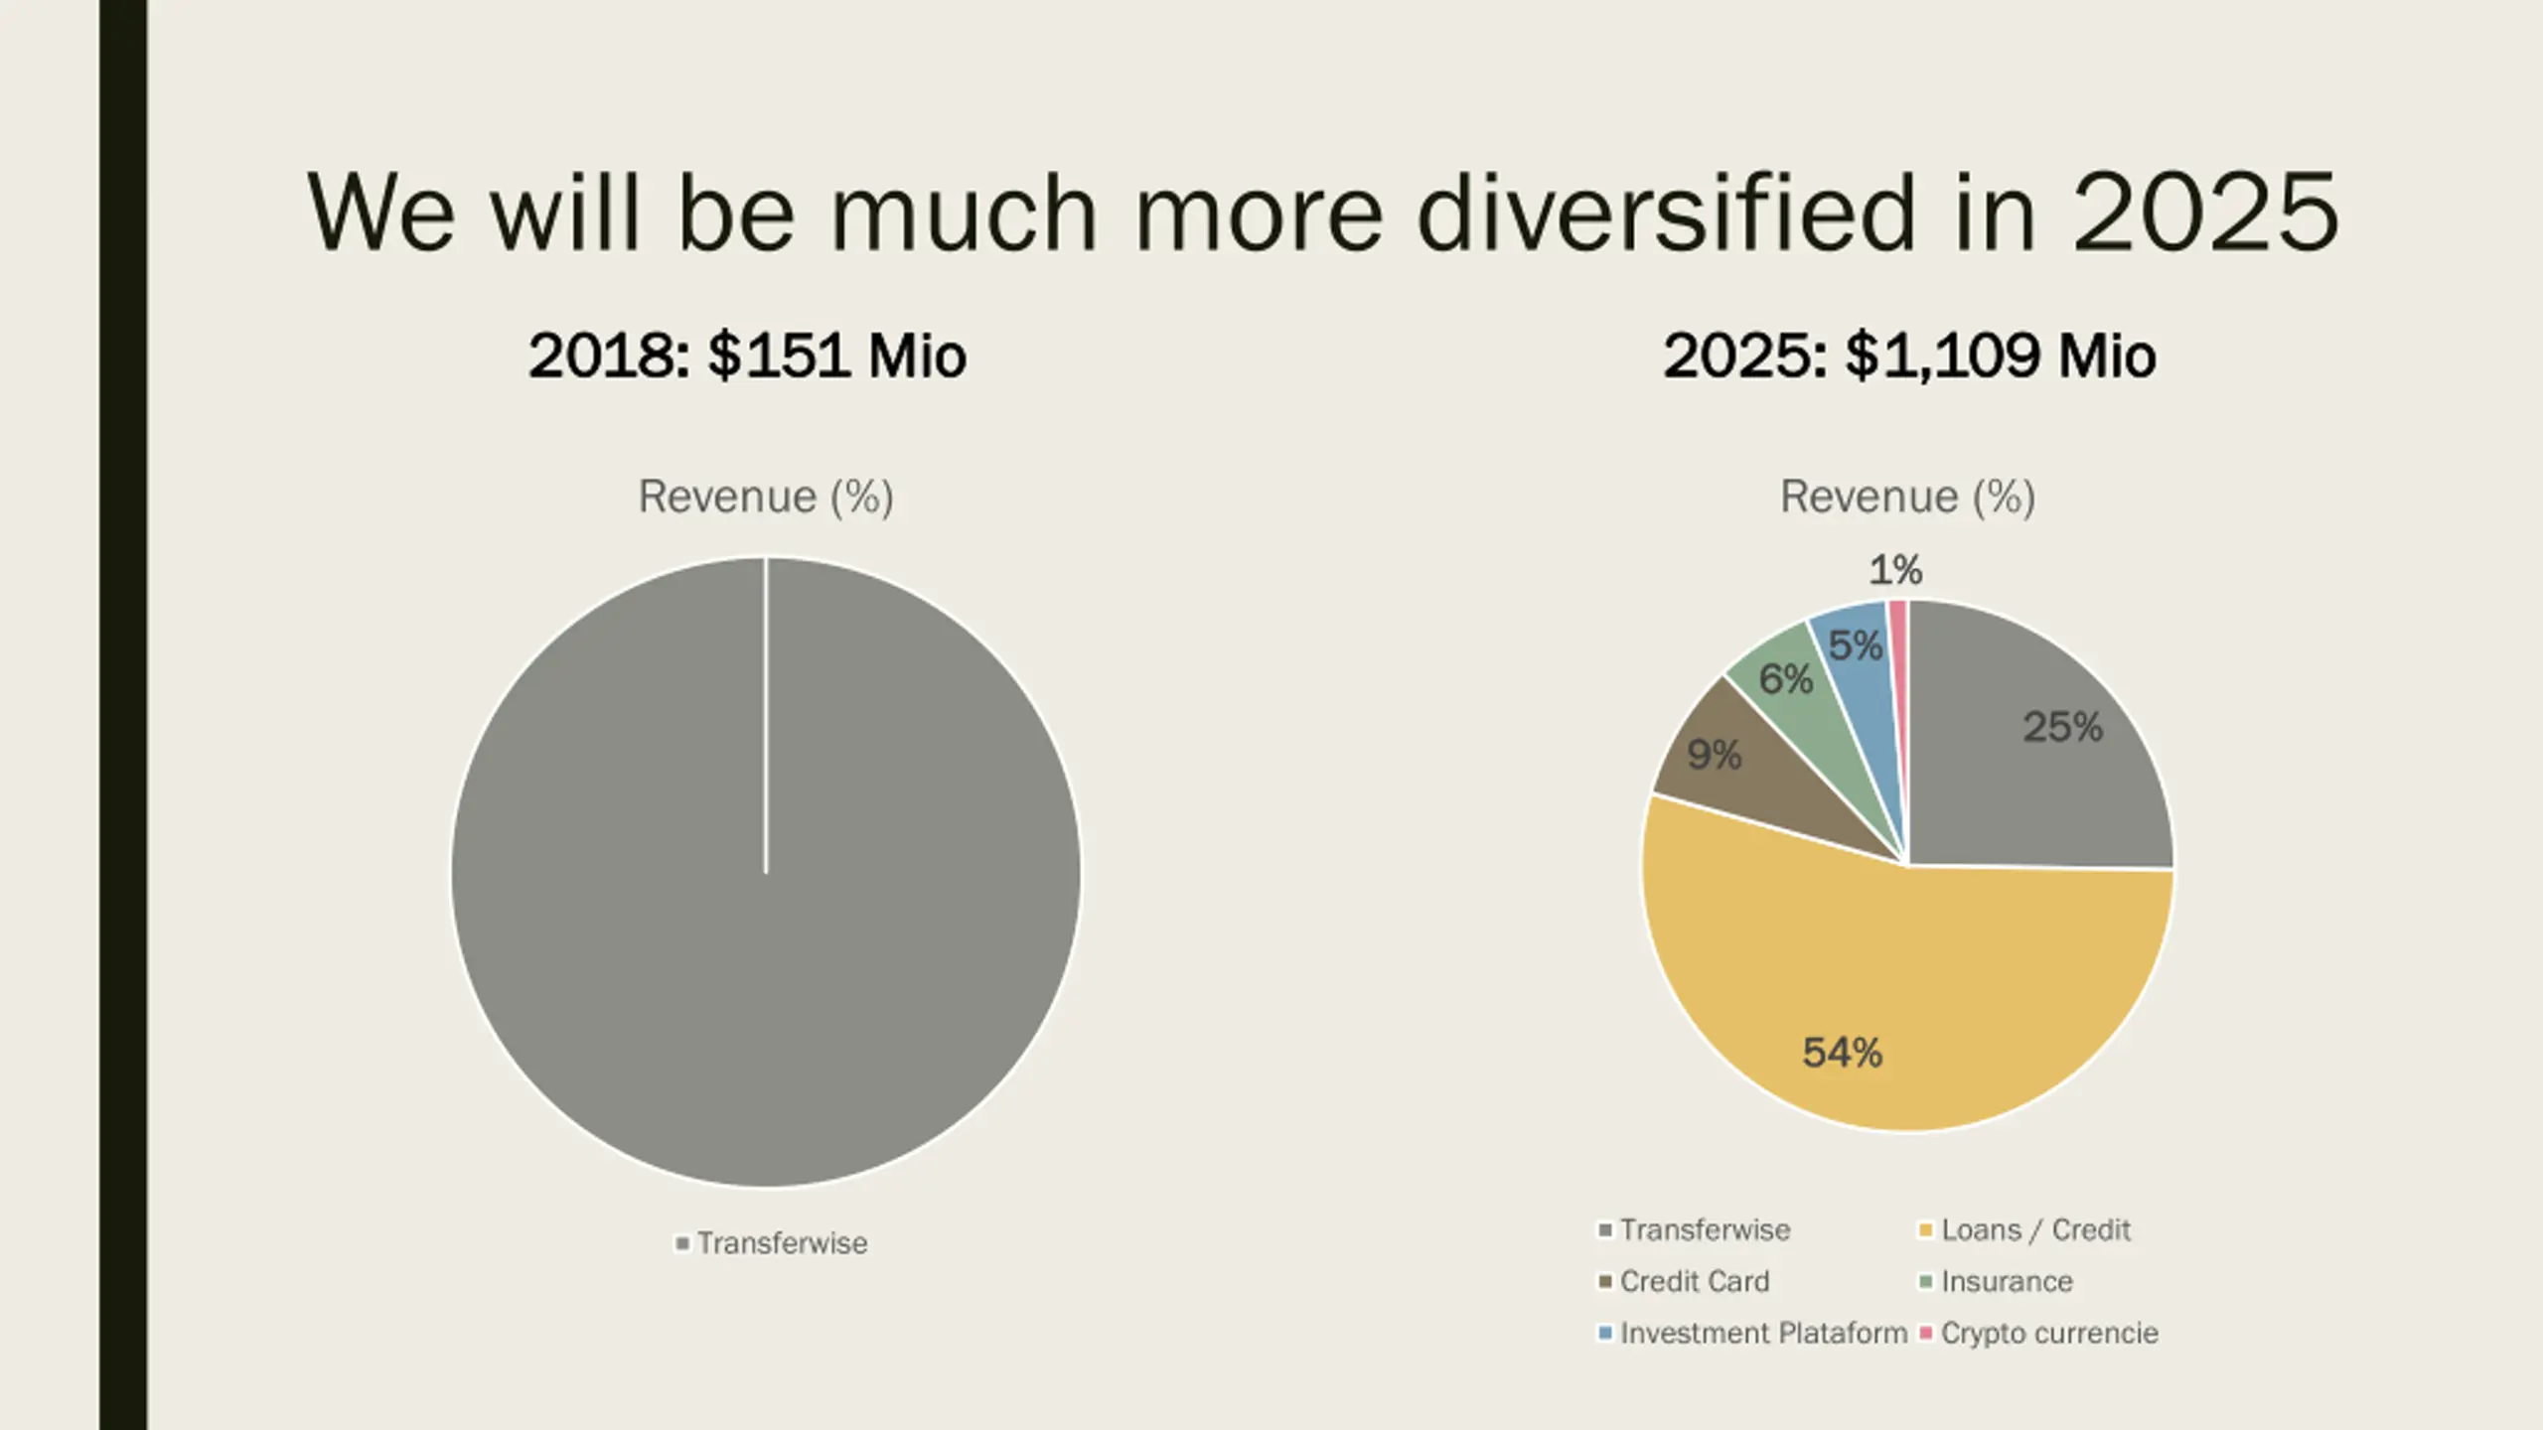Select the 2025: $1,109 Mio heading

[1908, 356]
